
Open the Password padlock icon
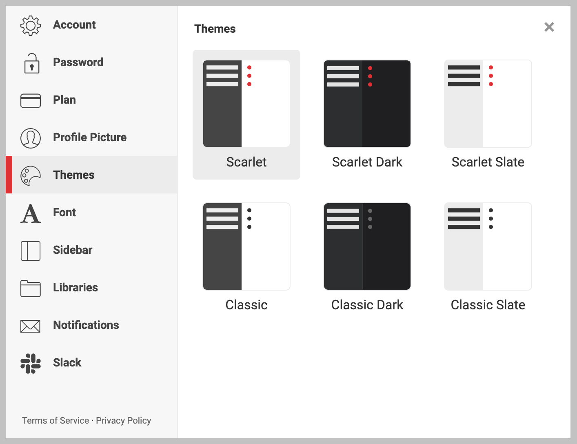pos(32,63)
